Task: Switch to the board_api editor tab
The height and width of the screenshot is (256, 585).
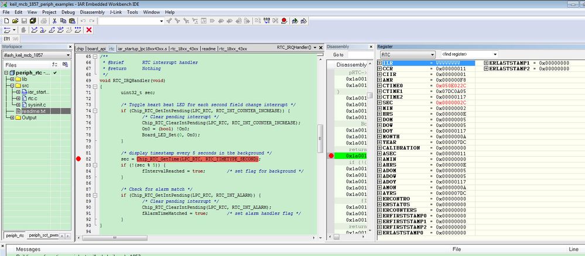Action: (97, 49)
